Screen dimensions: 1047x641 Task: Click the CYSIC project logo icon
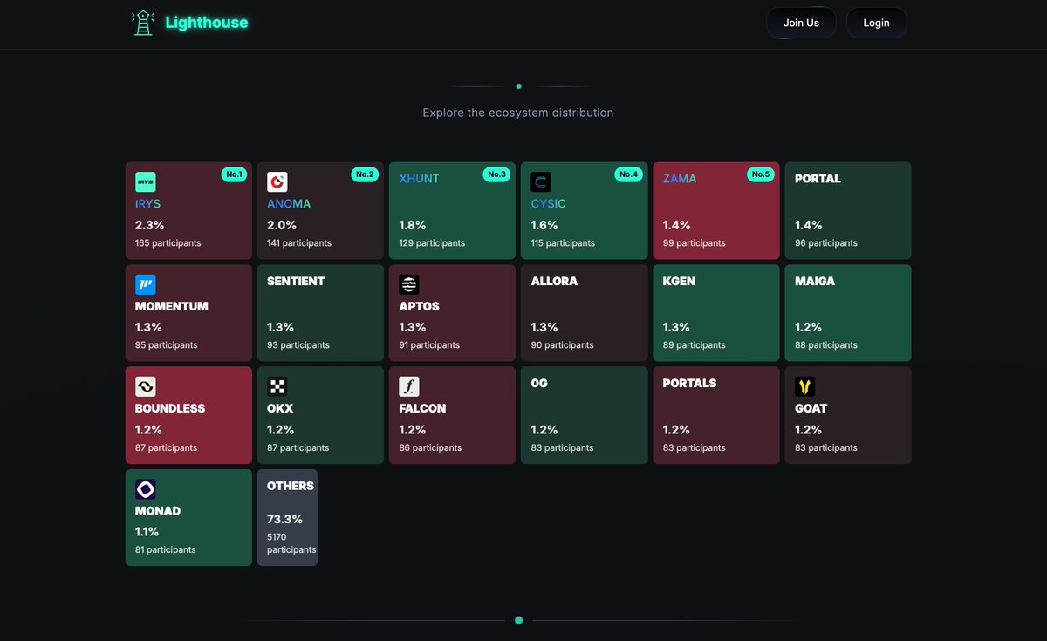(541, 182)
